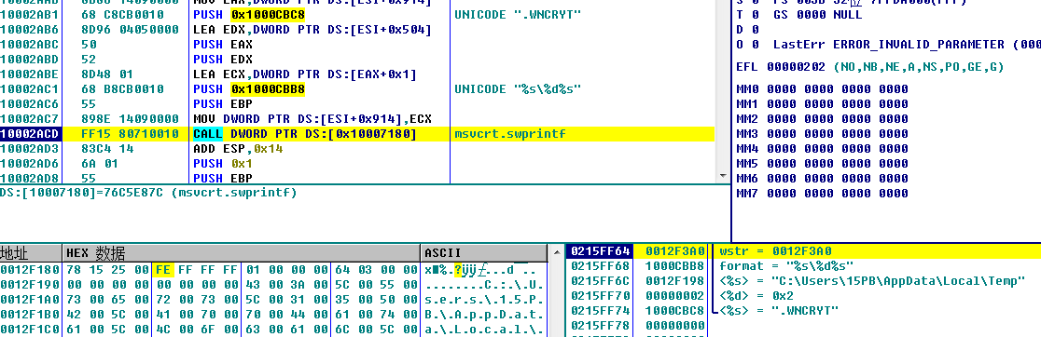
Task: Click the ASCII column header in dump
Action: pos(484,253)
